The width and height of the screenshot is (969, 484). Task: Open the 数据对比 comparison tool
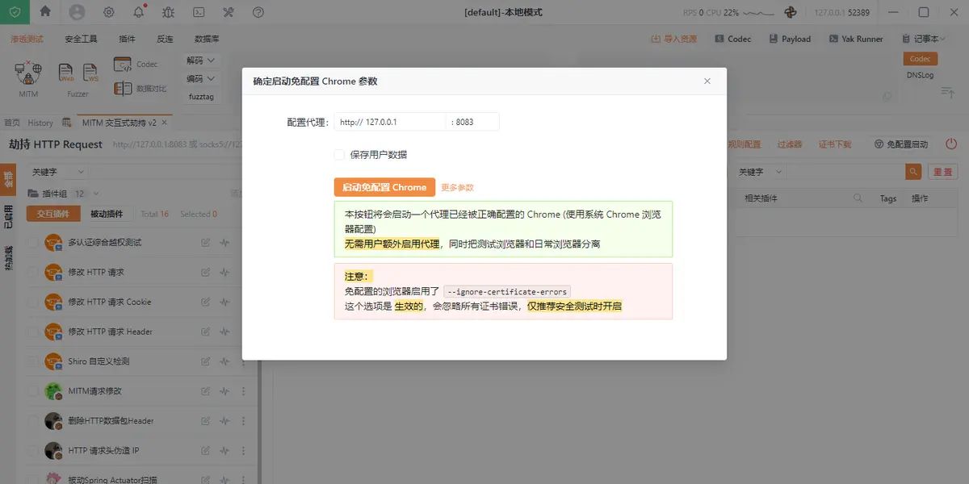click(x=134, y=88)
